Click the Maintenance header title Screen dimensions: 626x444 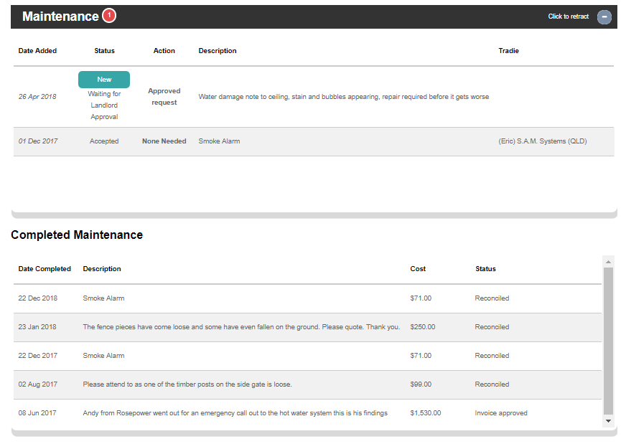60,16
